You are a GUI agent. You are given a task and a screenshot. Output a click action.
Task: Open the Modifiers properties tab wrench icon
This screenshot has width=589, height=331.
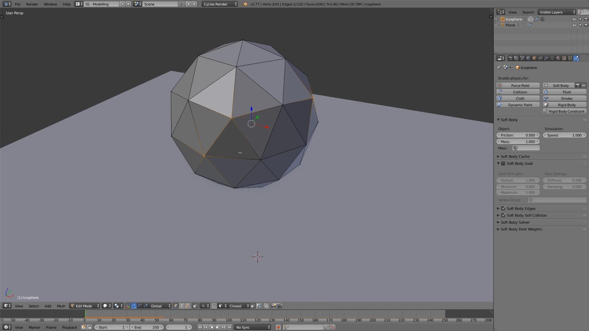coord(546,58)
